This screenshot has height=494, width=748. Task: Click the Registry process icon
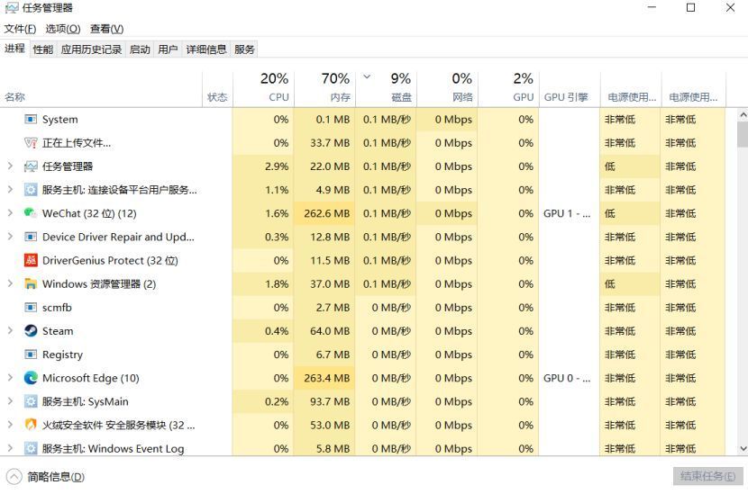pos(31,355)
